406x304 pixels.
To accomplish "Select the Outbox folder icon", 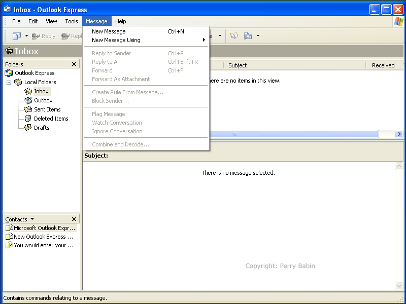I will [28, 100].
